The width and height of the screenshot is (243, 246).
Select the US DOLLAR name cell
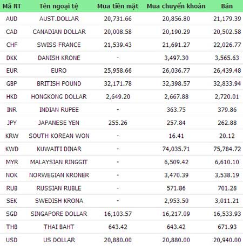59,240
